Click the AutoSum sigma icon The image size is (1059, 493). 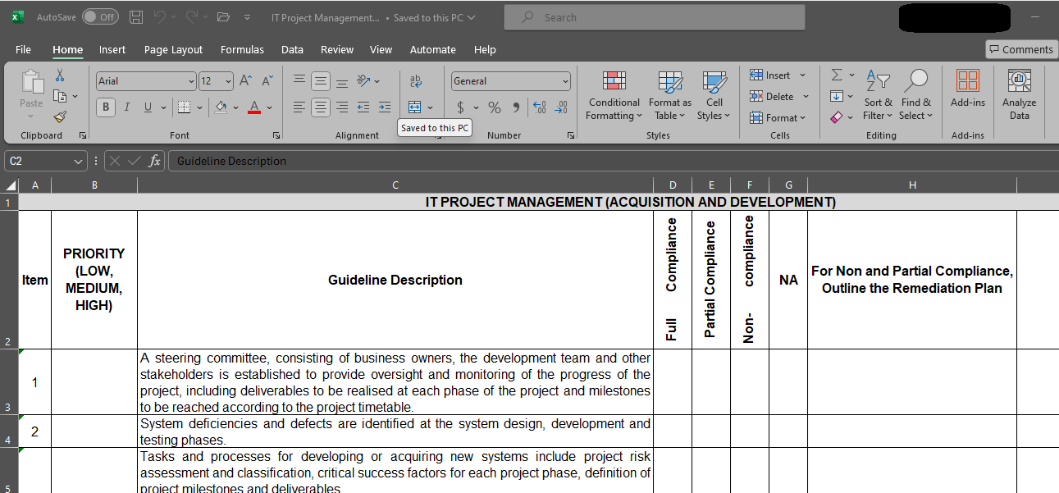click(x=837, y=75)
